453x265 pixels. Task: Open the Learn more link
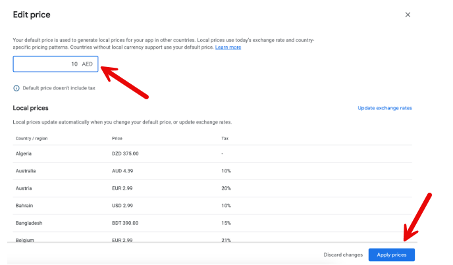click(228, 47)
